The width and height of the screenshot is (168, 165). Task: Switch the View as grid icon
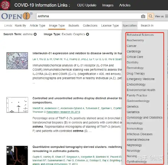[x=166, y=16]
